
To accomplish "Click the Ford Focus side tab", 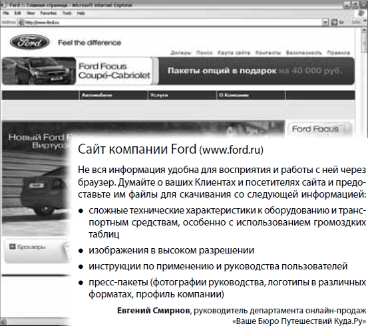I will point(319,129).
